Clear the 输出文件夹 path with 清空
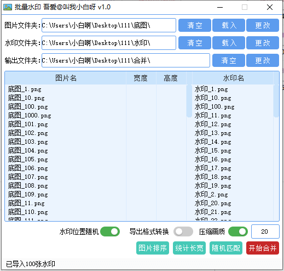Screen dimensions: 284x271 (x=229, y=60)
